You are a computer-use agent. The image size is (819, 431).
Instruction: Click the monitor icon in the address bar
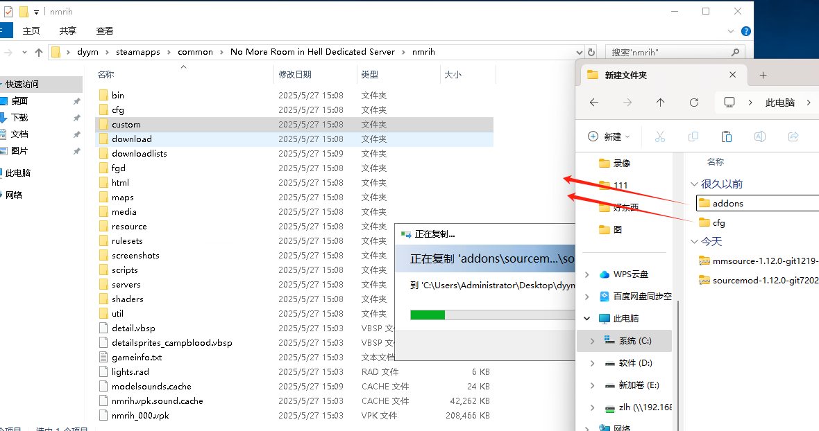(x=729, y=102)
